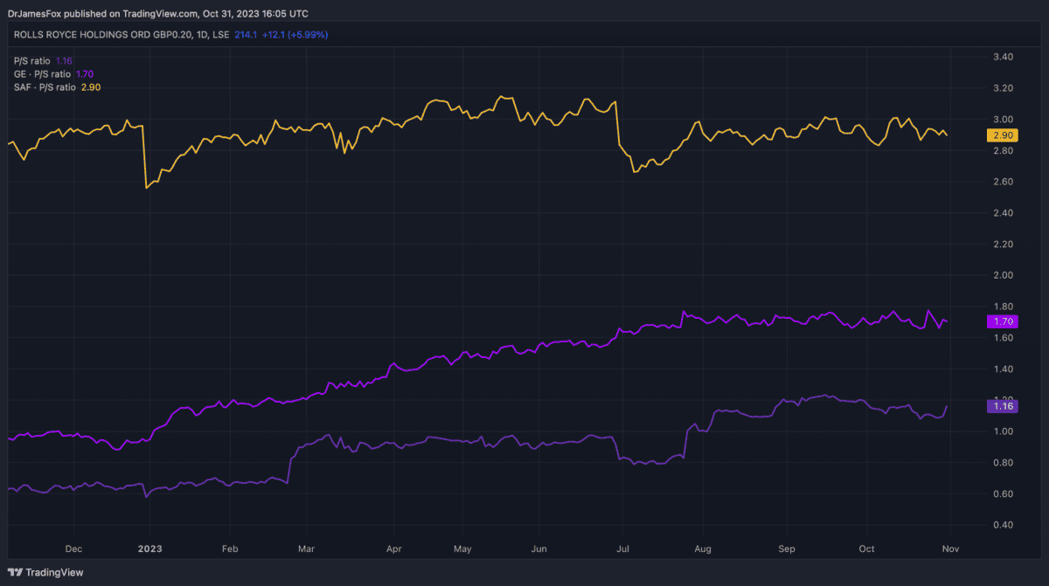Click the Nov label on time axis

point(949,549)
